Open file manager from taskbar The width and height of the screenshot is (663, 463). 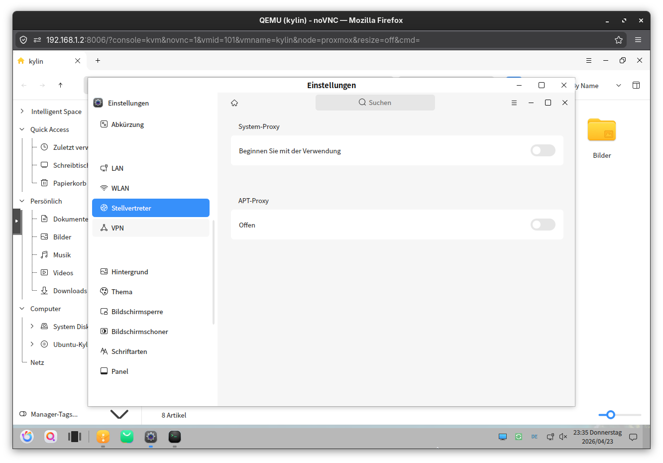point(103,437)
